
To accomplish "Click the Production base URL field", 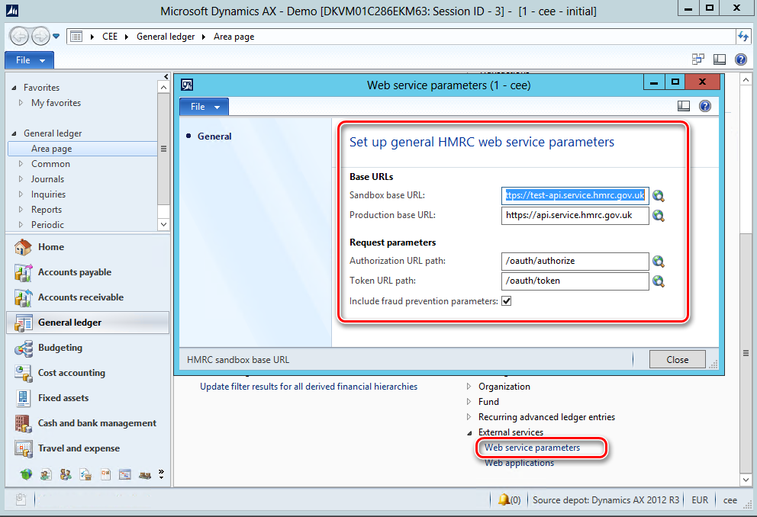I will pyautogui.click(x=575, y=215).
